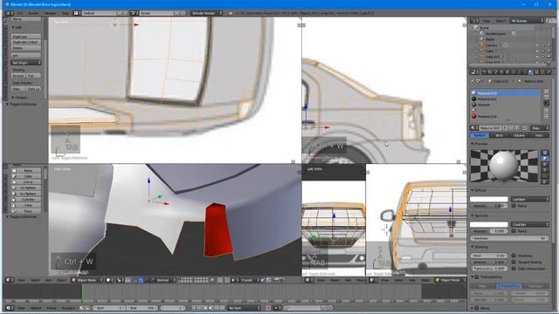Open the Normal orientation dropdown

165,280
